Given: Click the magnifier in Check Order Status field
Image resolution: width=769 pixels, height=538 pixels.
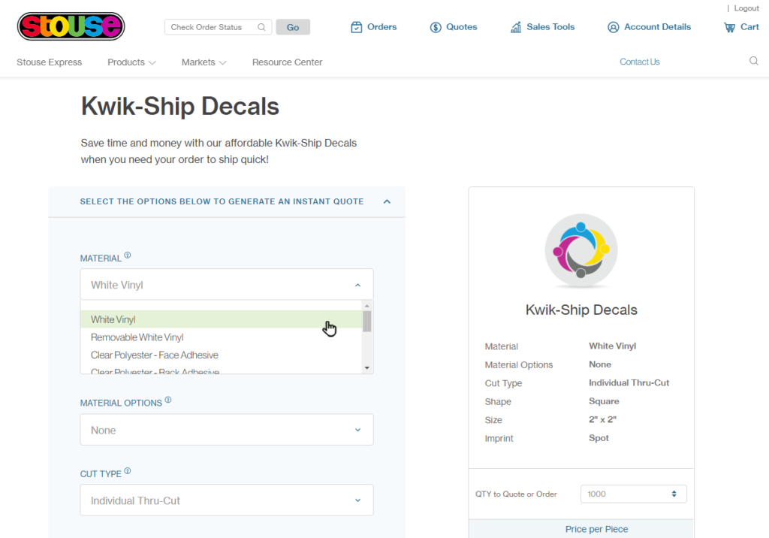Looking at the screenshot, I should click(x=261, y=27).
